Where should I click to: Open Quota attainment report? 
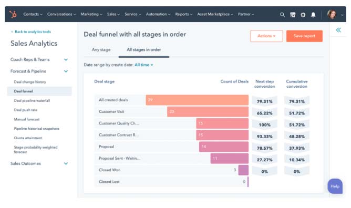pyautogui.click(x=28, y=138)
